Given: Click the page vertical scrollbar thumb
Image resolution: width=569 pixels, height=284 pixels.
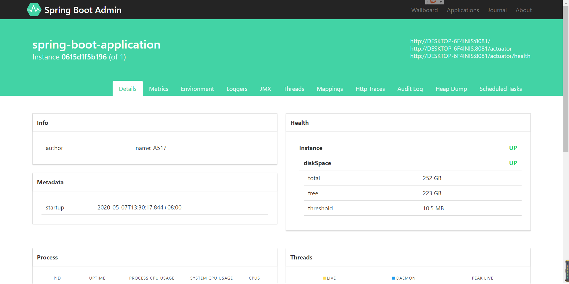Looking at the screenshot, I should 566,79.
